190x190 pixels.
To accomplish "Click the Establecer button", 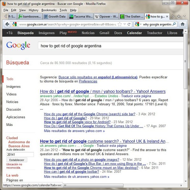I will coord(17,160).
